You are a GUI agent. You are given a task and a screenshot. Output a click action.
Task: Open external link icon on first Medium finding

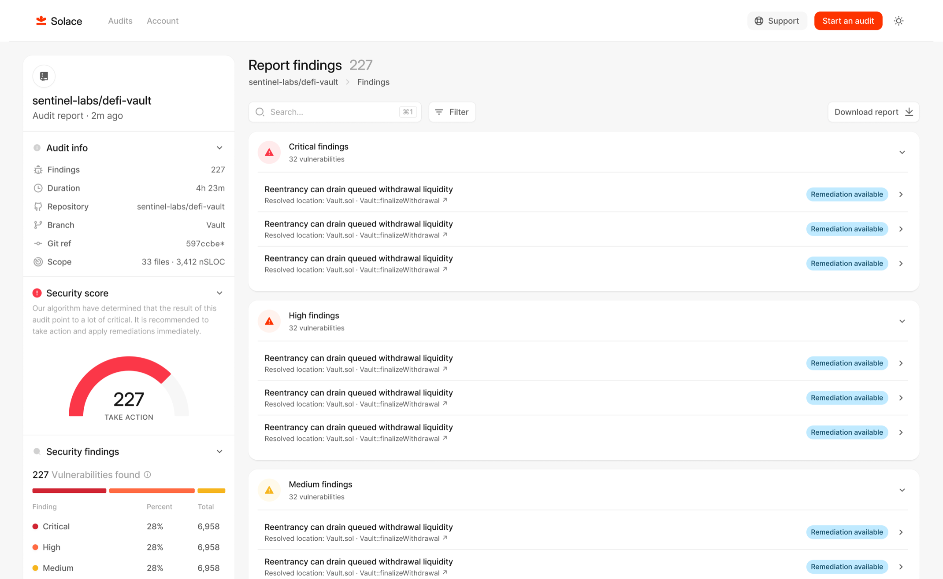point(445,538)
